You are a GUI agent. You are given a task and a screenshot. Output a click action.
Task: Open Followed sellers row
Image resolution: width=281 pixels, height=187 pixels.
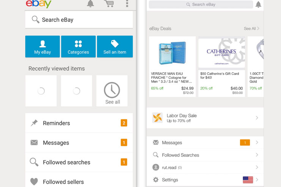coord(79,181)
